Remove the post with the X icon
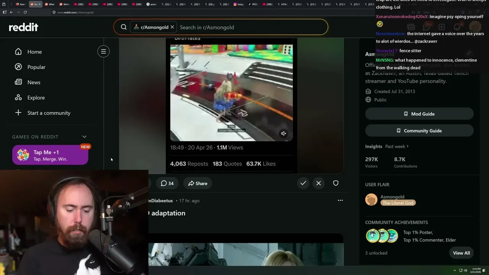The image size is (489, 275). (319, 183)
